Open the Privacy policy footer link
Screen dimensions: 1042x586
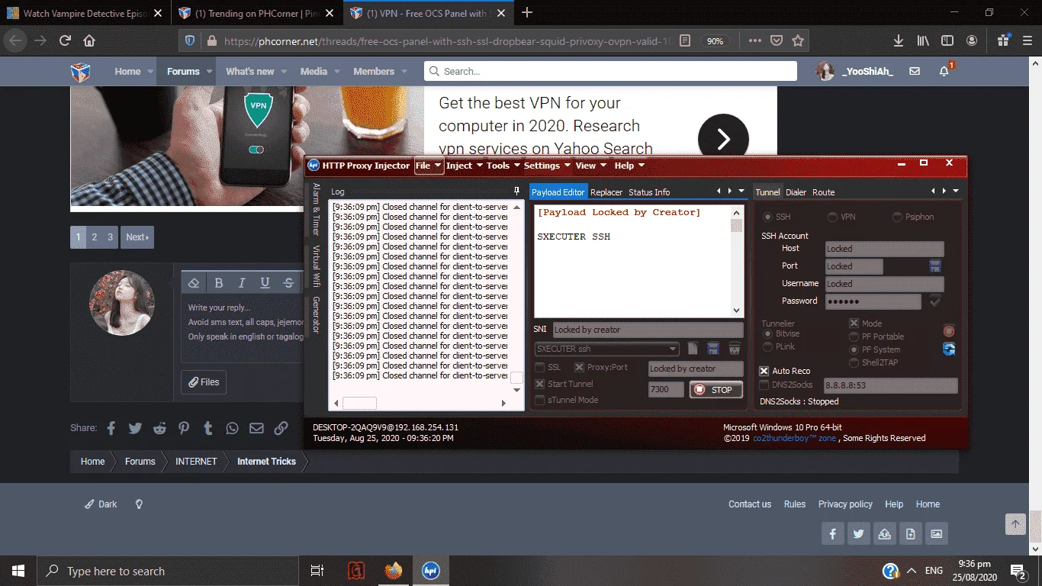pyautogui.click(x=845, y=504)
